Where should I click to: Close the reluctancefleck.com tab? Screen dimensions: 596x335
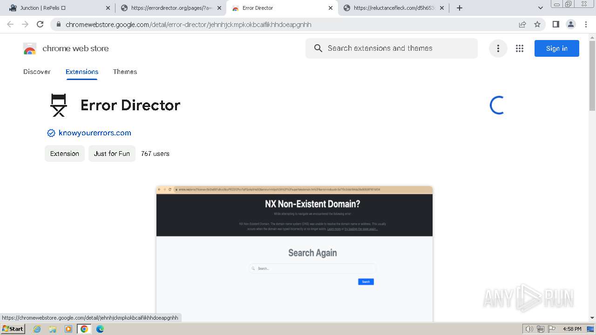tap(442, 8)
